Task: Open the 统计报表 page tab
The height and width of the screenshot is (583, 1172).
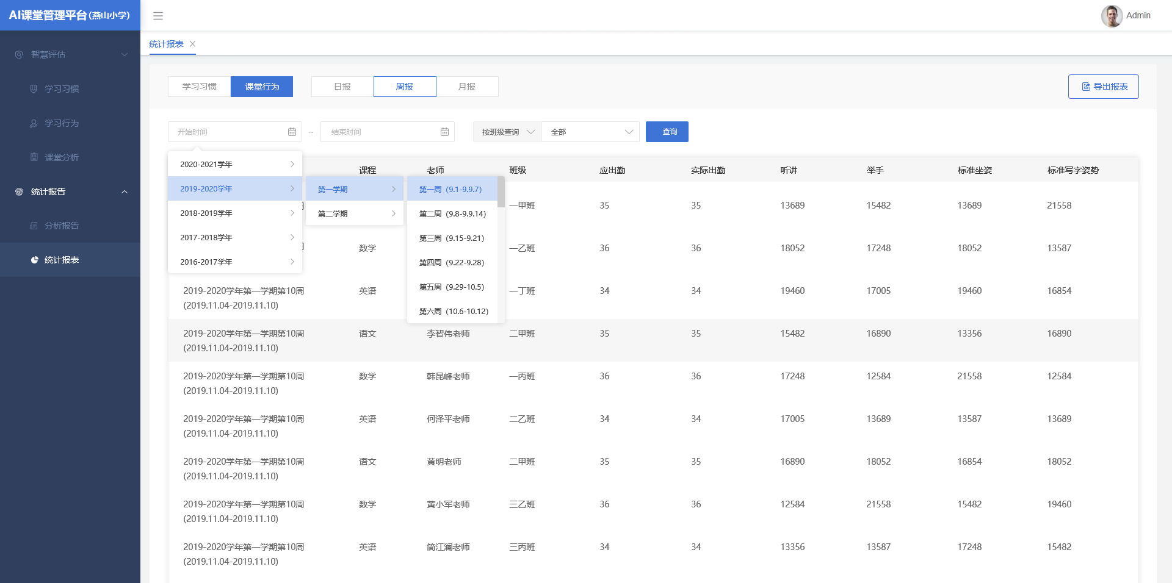Action: pyautogui.click(x=167, y=44)
